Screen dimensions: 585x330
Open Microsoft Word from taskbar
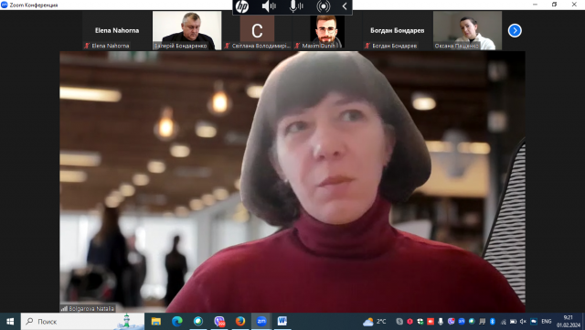(282, 321)
